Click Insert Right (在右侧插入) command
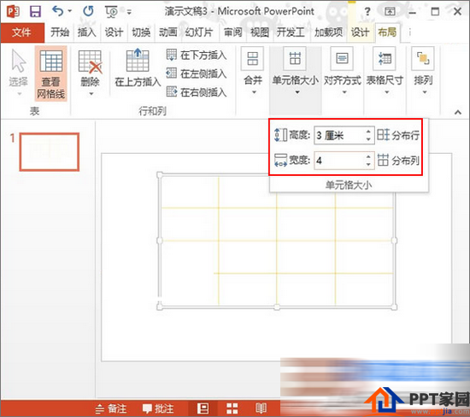The image size is (470, 417). 196,92
